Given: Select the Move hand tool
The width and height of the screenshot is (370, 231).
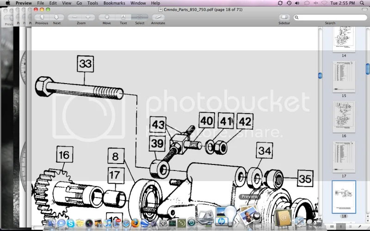Looking at the screenshot, I should 106,17.
